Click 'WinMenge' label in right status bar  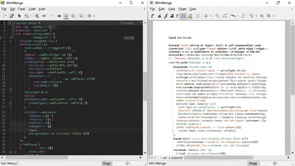click(x=158, y=163)
